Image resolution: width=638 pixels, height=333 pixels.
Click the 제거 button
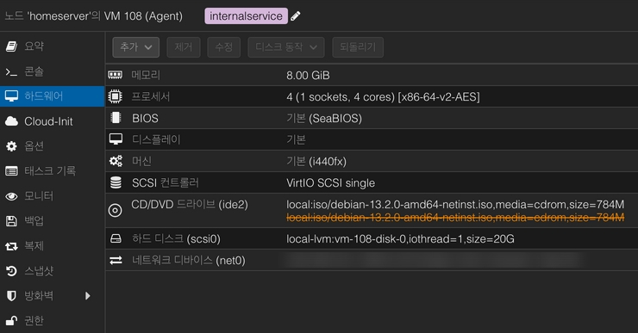(184, 47)
